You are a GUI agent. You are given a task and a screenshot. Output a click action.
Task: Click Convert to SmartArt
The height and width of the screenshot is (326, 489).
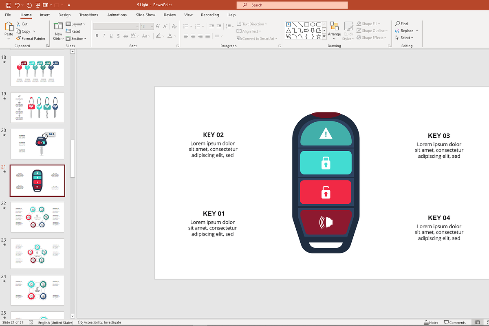click(257, 38)
